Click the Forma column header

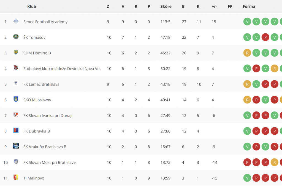[x=249, y=7]
